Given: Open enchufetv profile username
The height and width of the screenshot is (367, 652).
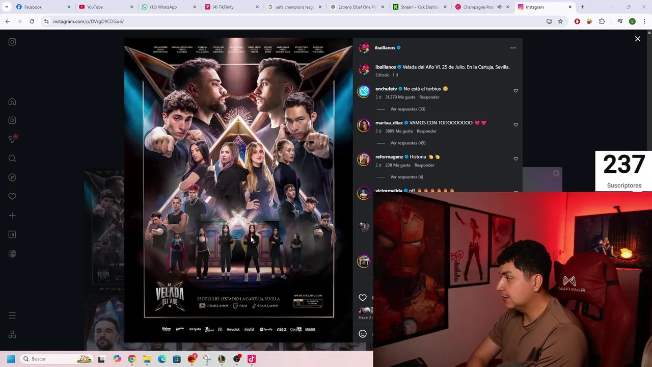Looking at the screenshot, I should click(x=386, y=89).
